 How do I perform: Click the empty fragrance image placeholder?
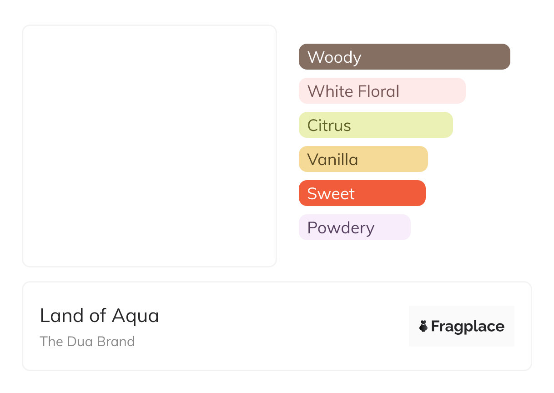[x=149, y=146]
